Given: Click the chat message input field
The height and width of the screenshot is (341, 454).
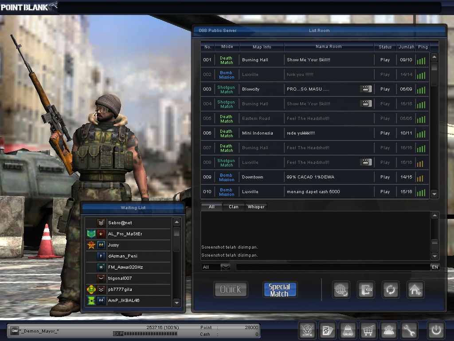Looking at the screenshot, I should [x=333, y=267].
